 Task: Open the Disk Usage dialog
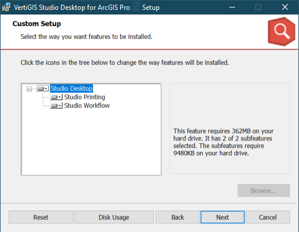[x=114, y=217]
